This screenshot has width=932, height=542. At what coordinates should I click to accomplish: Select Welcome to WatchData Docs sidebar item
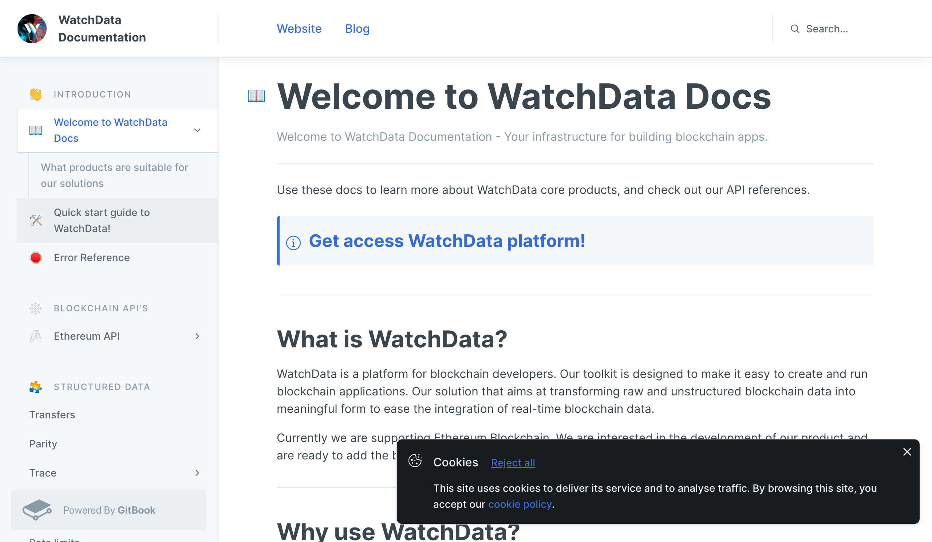117,130
